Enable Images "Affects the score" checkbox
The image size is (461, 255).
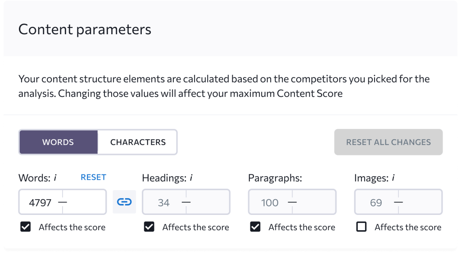coord(362,227)
